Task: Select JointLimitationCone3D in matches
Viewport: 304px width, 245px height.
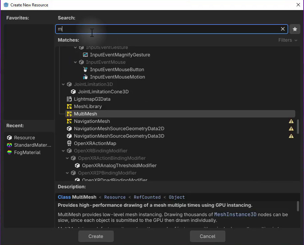Action: (103, 92)
